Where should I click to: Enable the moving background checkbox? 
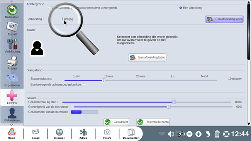click(84, 85)
